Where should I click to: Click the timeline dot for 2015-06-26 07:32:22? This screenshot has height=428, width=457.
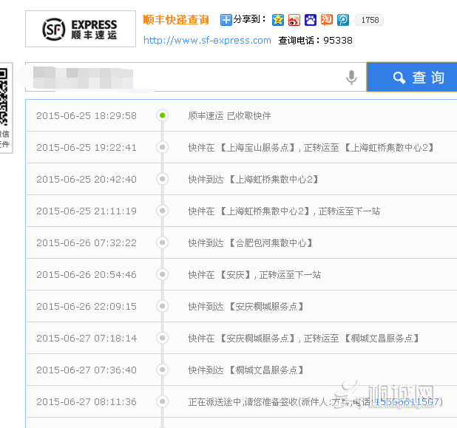click(162, 242)
